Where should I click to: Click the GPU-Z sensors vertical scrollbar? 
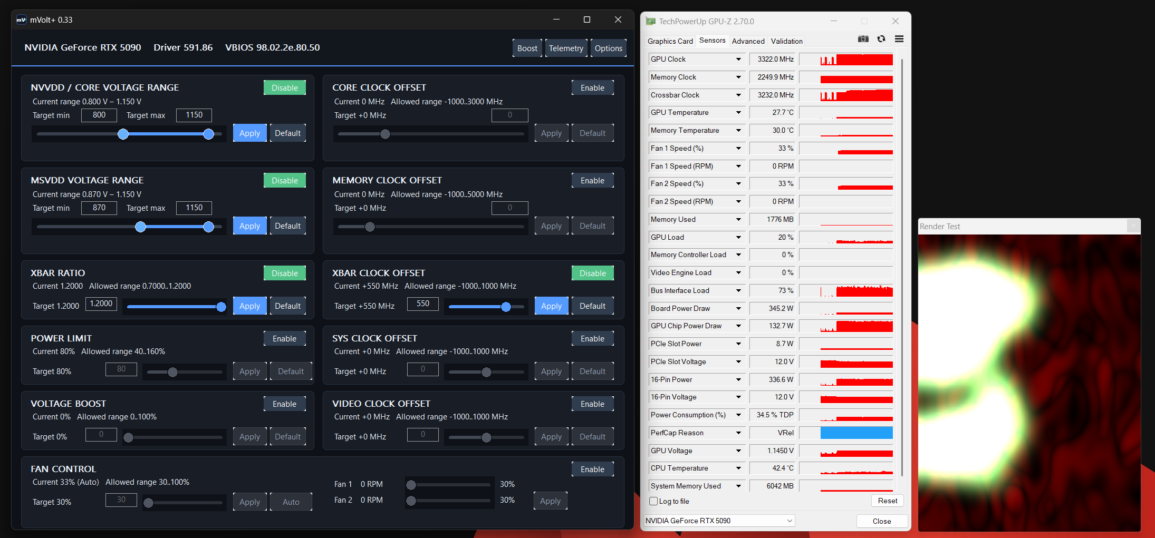pos(902,268)
